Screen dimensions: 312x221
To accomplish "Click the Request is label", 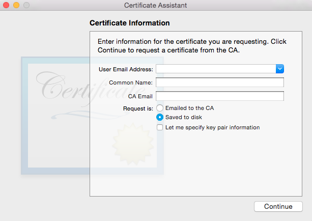I will click(x=138, y=108).
